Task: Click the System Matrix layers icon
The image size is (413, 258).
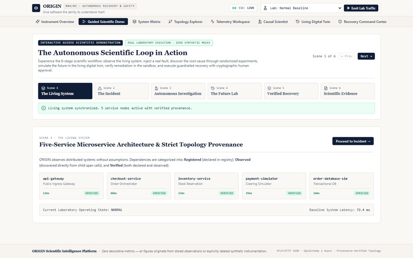Action: point(135,21)
